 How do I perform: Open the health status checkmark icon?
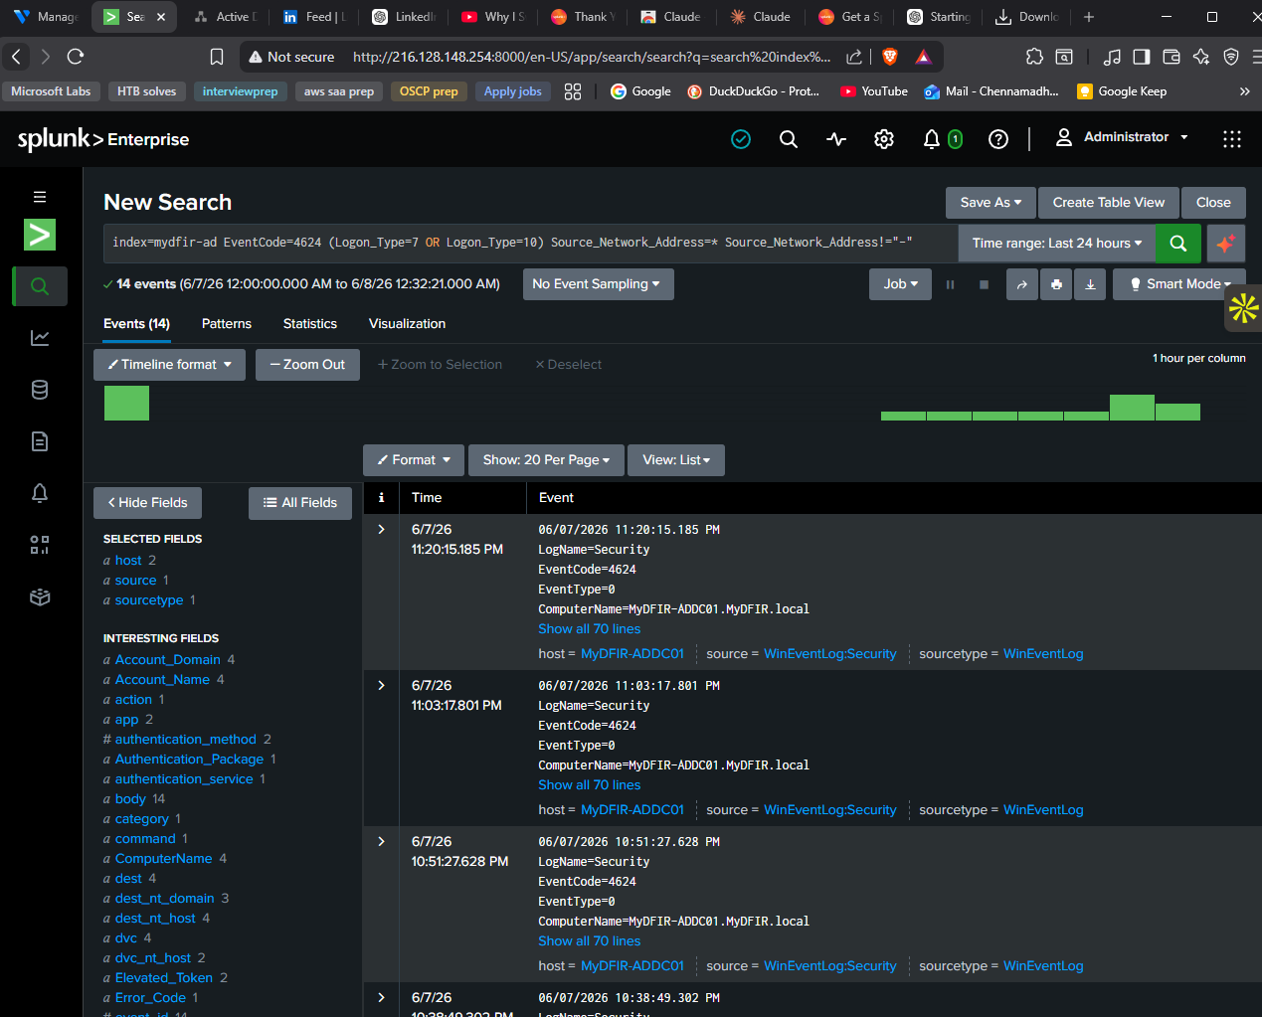click(741, 139)
